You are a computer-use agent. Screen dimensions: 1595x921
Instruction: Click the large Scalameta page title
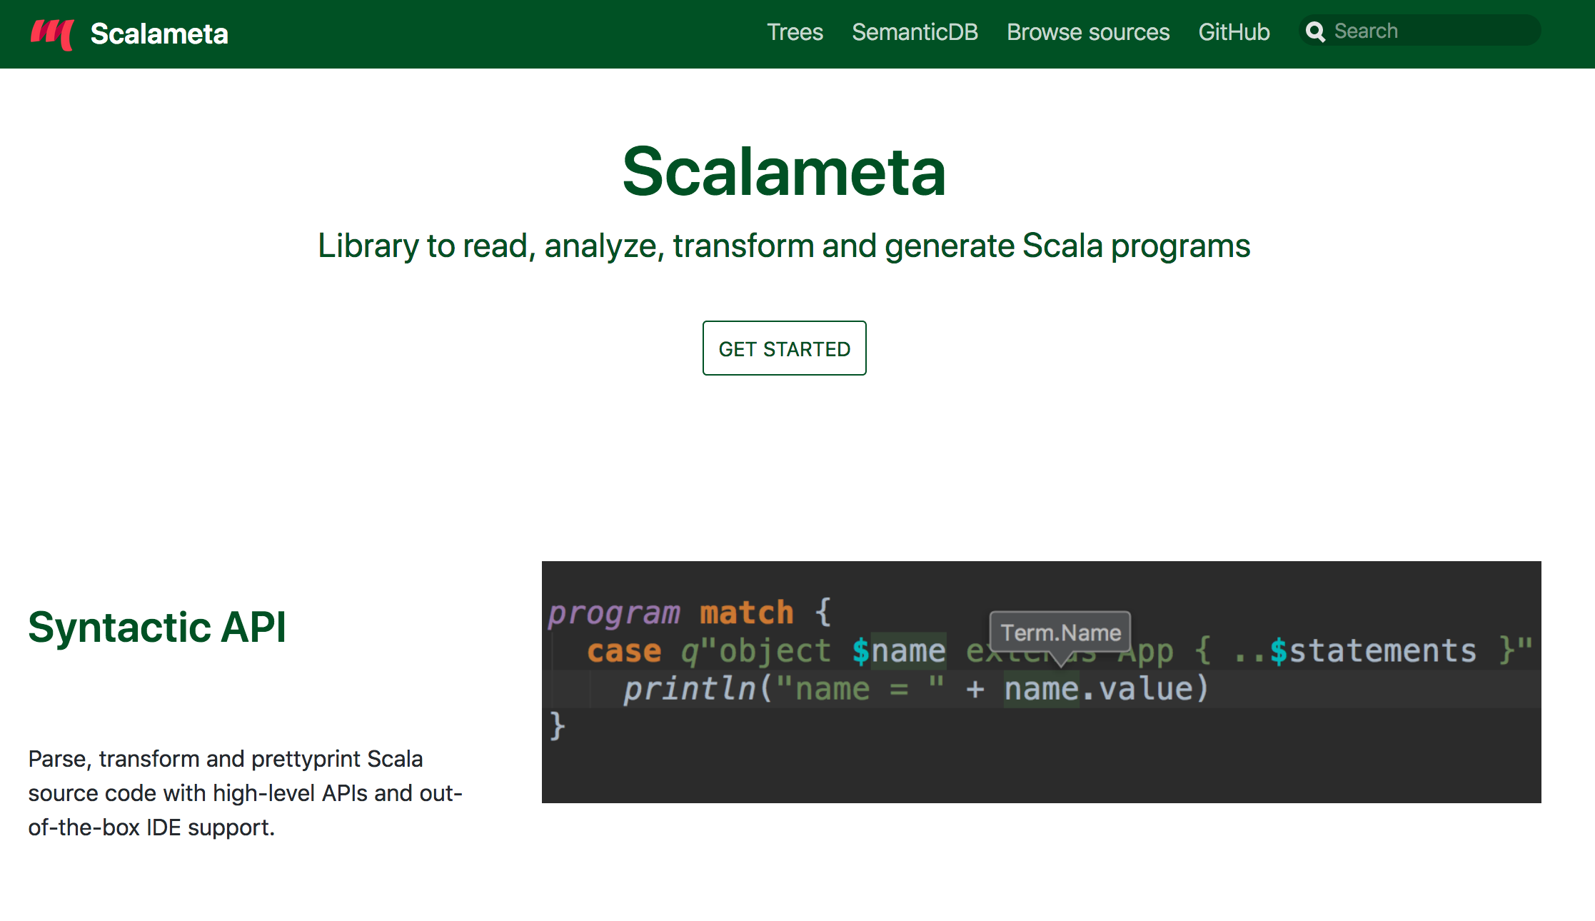pyautogui.click(x=784, y=171)
